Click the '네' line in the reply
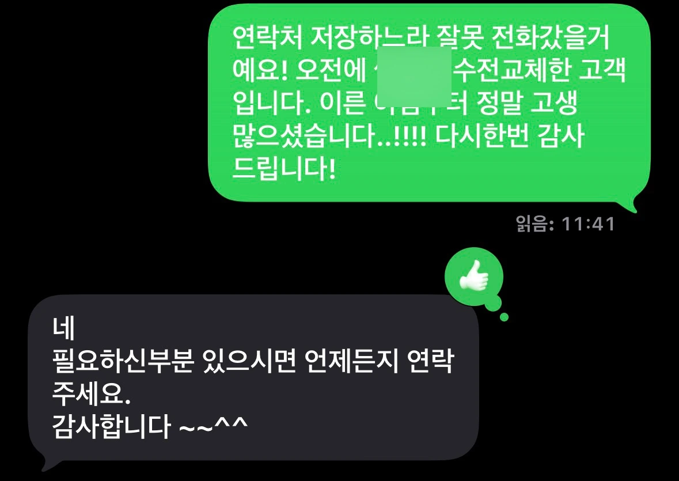The image size is (679, 481). [x=64, y=328]
